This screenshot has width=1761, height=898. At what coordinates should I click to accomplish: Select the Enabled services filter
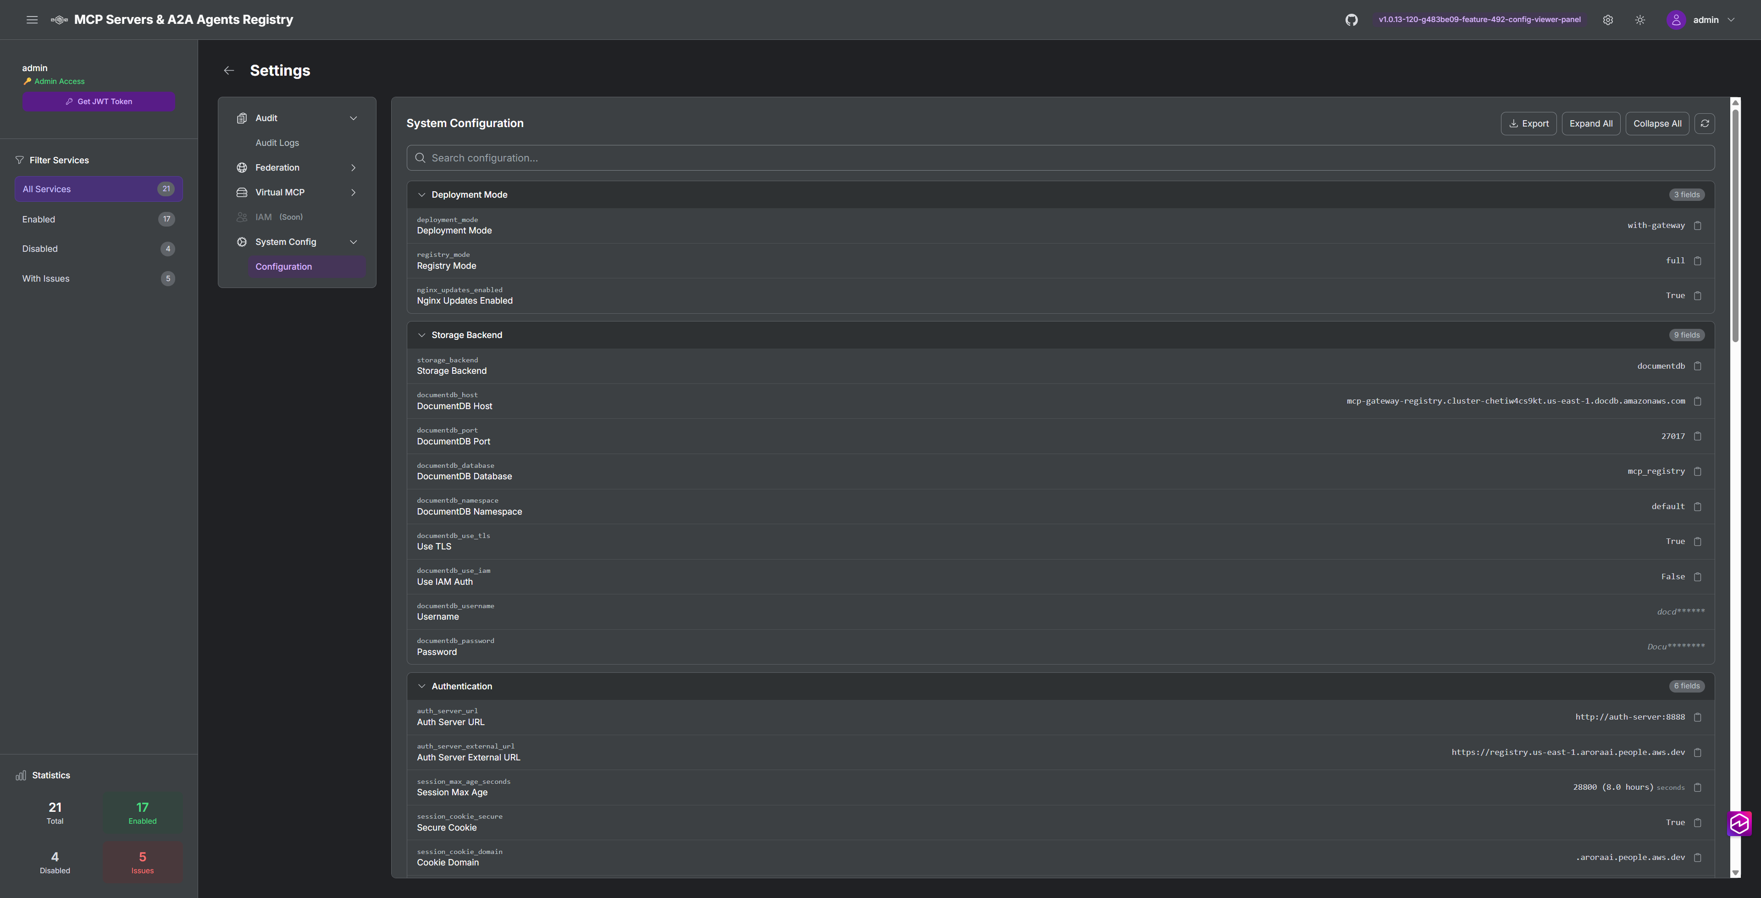click(x=98, y=219)
